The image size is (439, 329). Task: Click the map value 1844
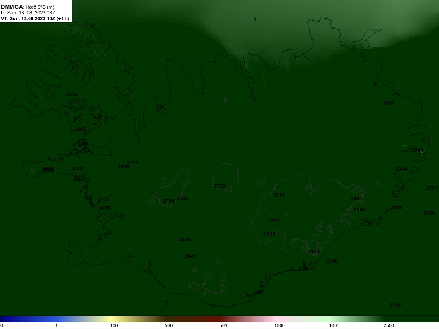point(418,150)
